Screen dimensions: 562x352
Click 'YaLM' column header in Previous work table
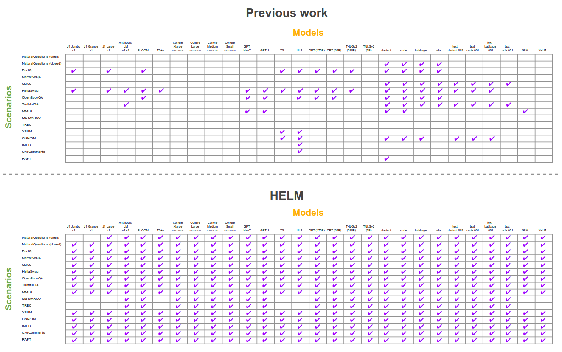542,51
